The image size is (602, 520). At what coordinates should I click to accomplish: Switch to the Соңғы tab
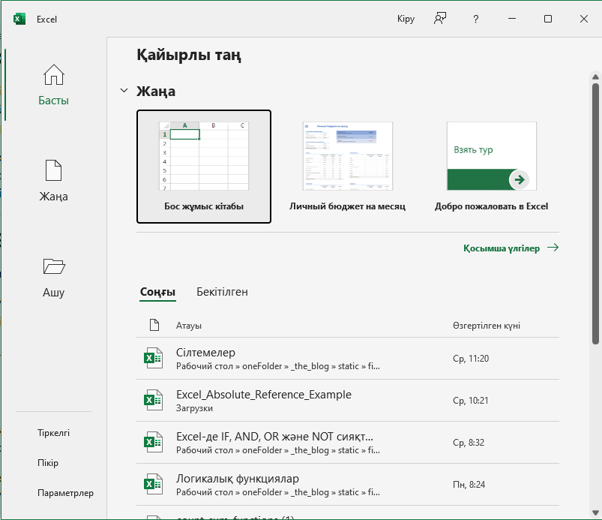tap(157, 292)
